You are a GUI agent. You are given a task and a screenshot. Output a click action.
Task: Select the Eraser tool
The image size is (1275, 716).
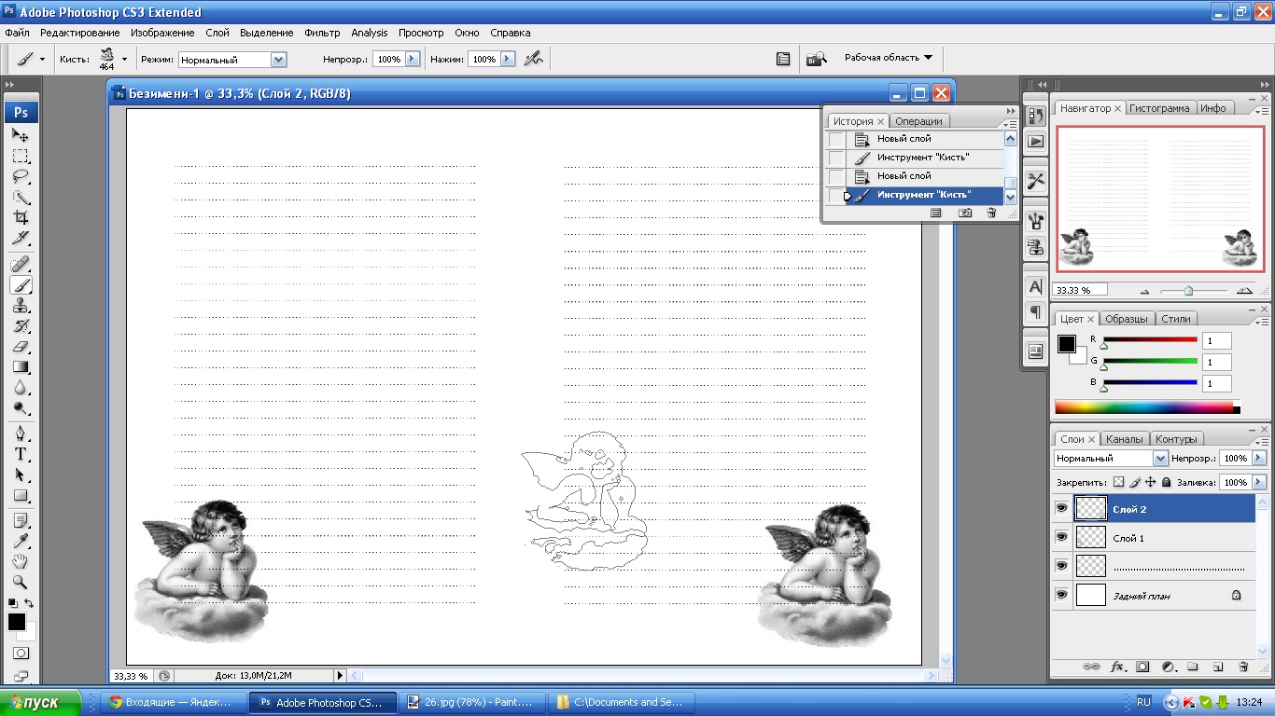[x=21, y=346]
